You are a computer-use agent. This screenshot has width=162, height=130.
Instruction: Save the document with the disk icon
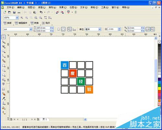14,12
